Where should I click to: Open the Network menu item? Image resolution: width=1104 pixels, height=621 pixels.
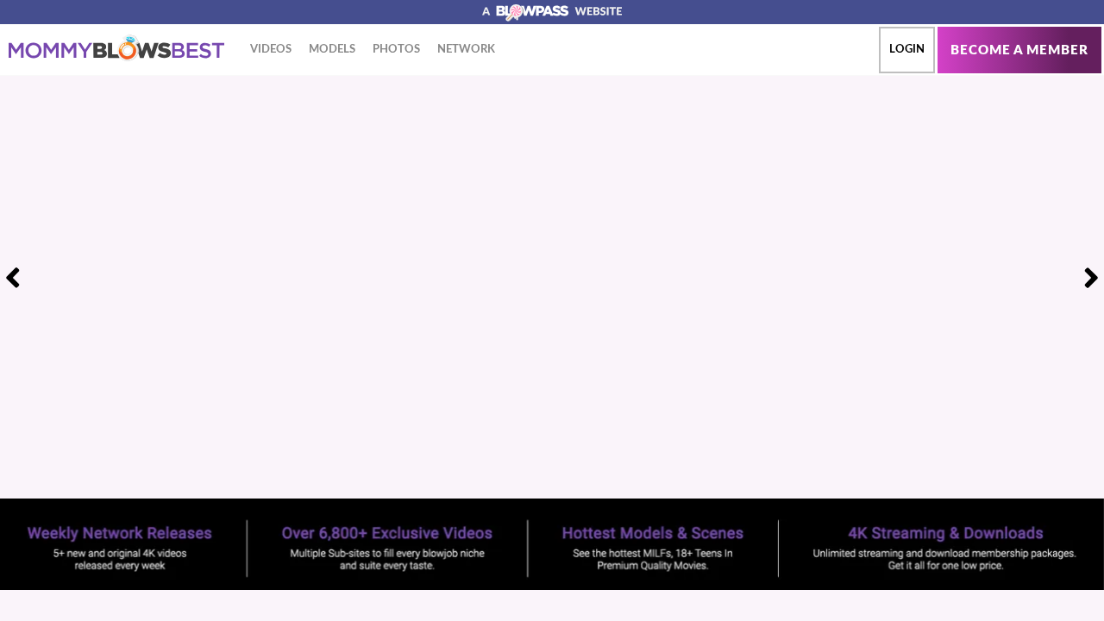click(x=467, y=48)
